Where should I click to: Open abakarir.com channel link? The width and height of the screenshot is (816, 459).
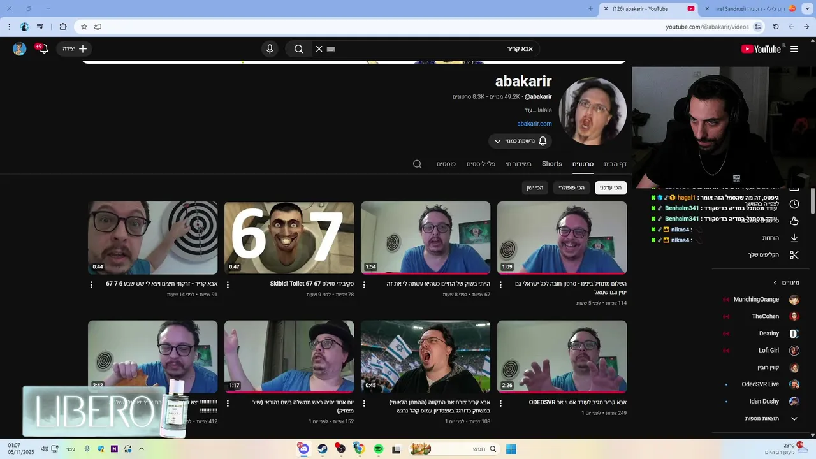pos(534,124)
